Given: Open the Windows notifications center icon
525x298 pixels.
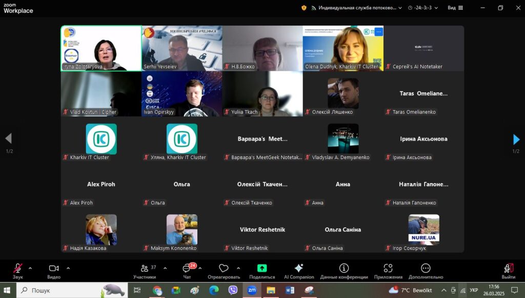Looking at the screenshot, I should 515,290.
